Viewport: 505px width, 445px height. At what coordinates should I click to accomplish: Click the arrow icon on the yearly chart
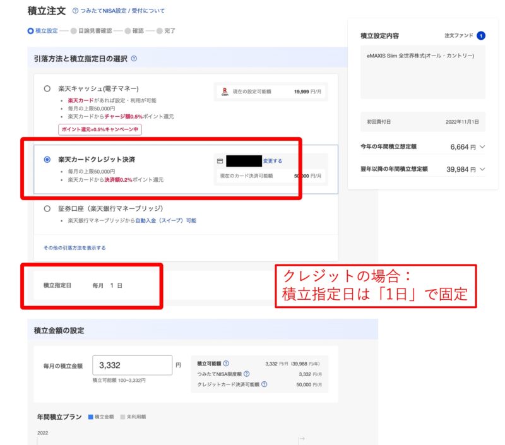(x=302, y=438)
